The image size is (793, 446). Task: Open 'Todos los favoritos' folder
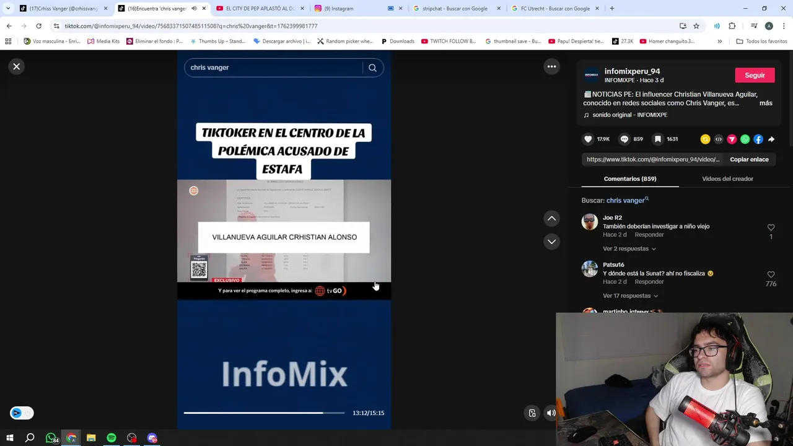[761, 42]
